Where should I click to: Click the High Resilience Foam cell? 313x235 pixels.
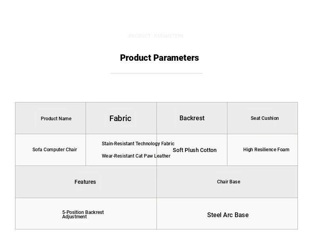(263, 150)
